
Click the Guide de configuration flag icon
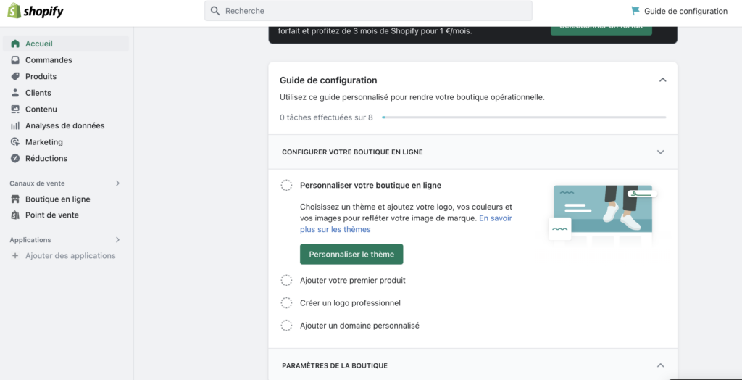[635, 11]
